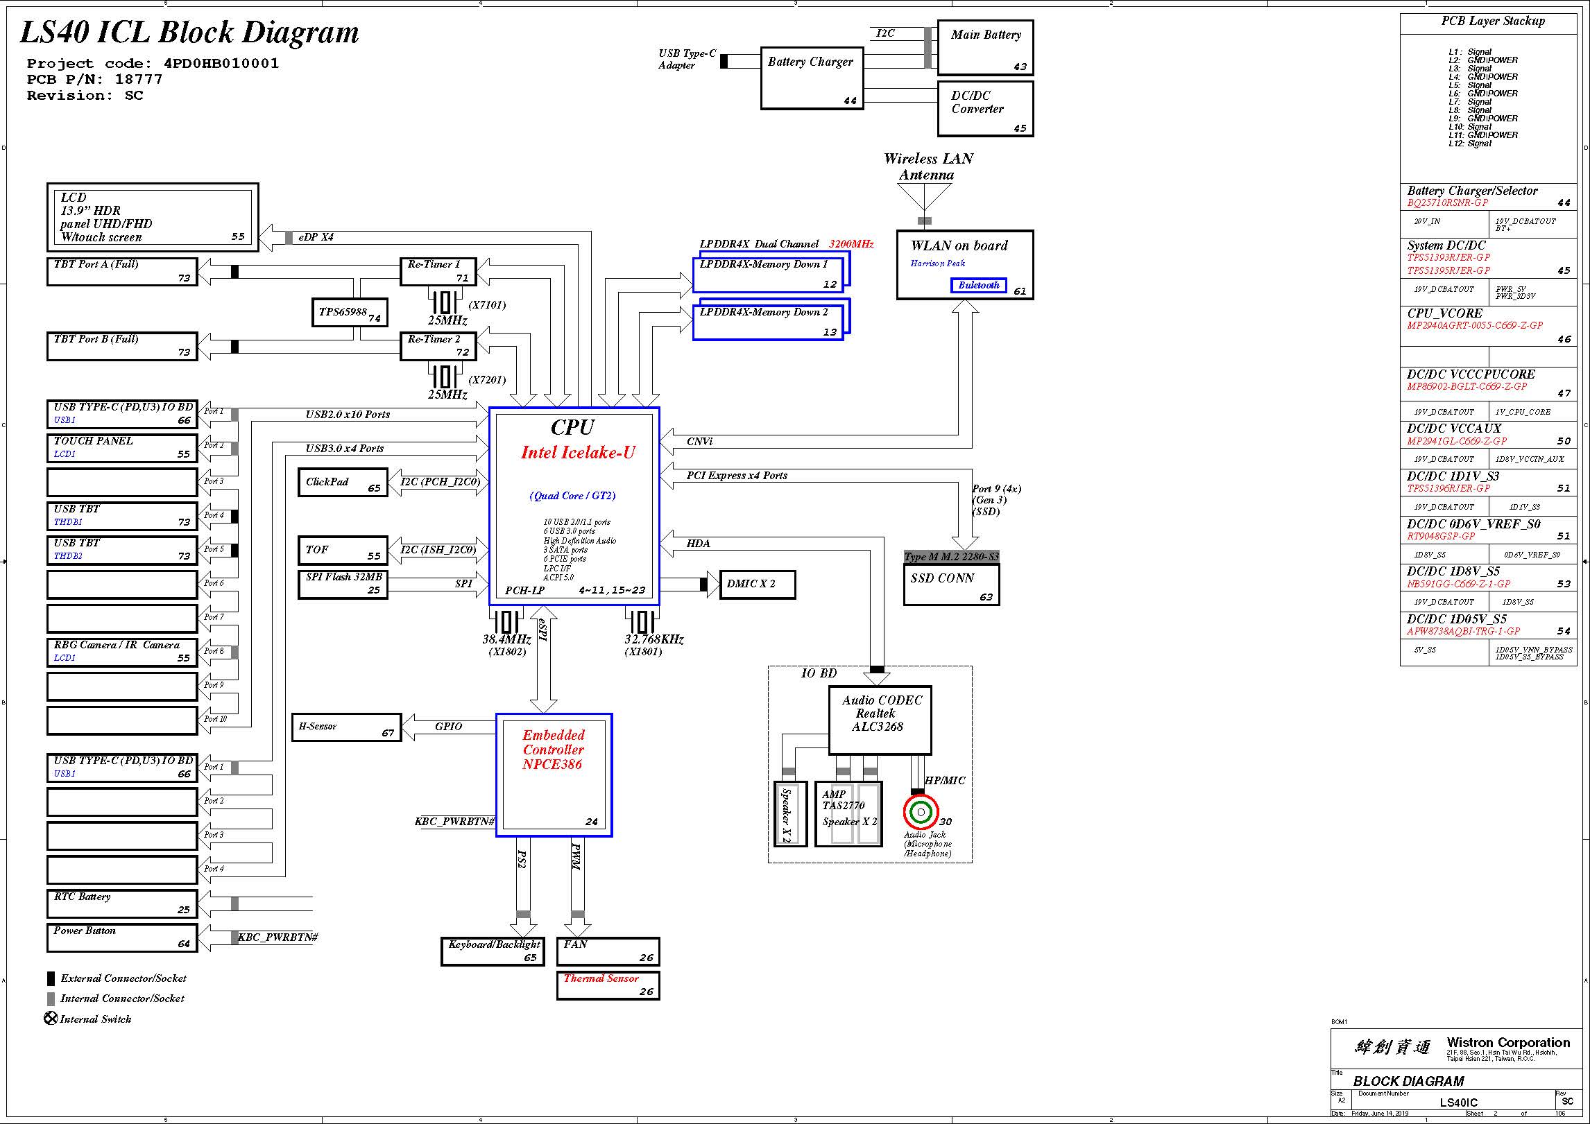Click the PCB Layer Stackup heading

(x=1493, y=21)
